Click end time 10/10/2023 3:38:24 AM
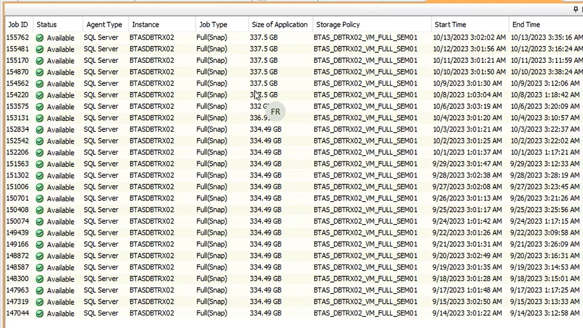 click(547, 72)
